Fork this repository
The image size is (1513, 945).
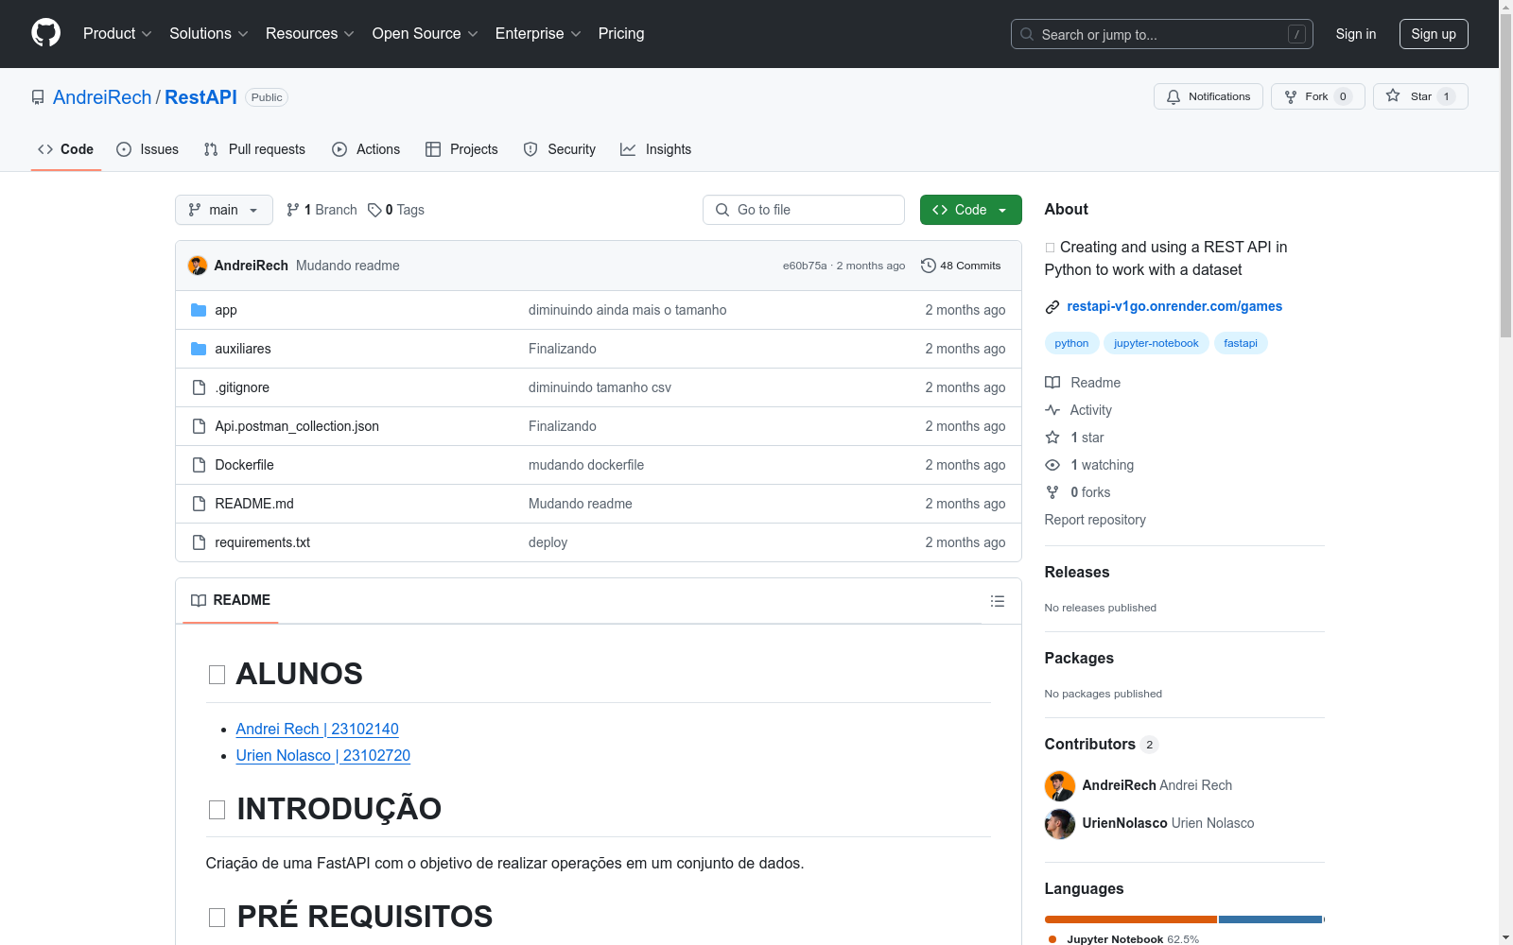[1317, 96]
